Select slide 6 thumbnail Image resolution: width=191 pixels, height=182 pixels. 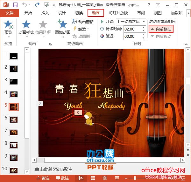click(14, 120)
